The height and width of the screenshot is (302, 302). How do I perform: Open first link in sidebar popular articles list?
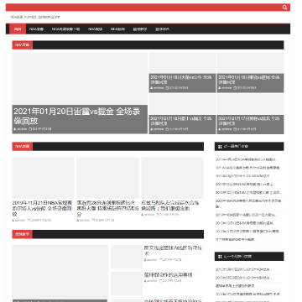pyautogui.click(x=246, y=159)
